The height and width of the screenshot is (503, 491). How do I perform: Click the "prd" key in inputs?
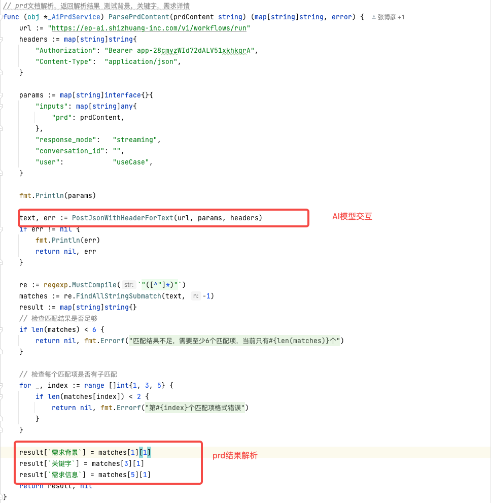(x=61, y=118)
